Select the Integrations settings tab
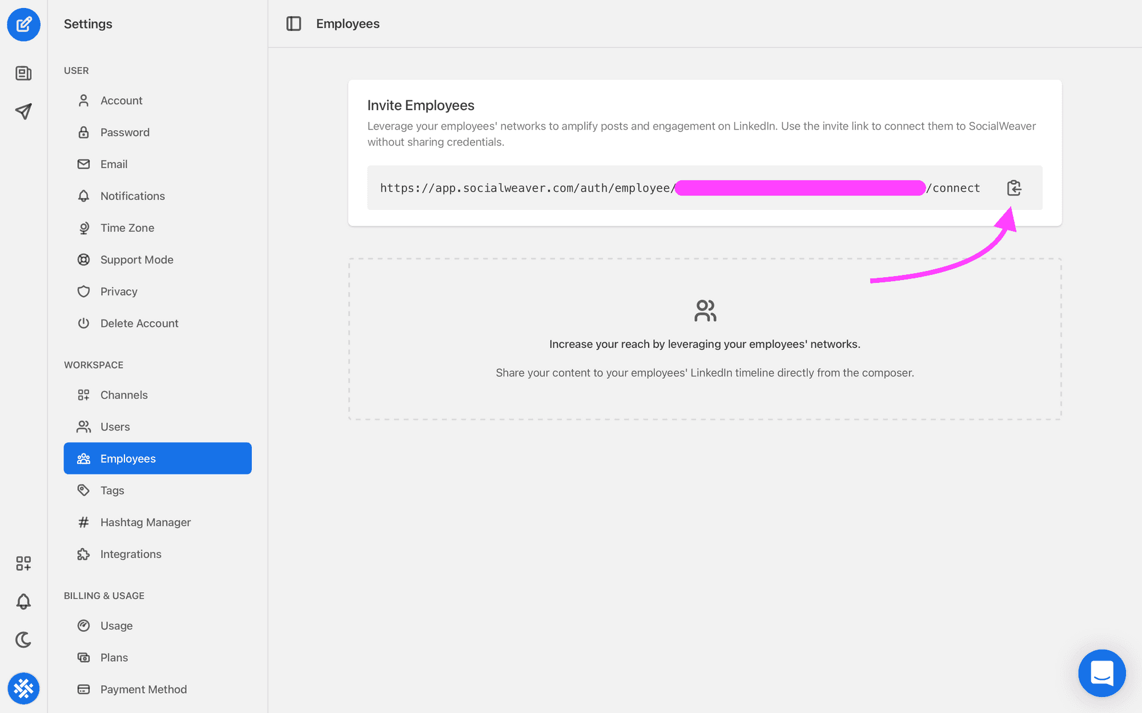The image size is (1142, 713). (131, 554)
